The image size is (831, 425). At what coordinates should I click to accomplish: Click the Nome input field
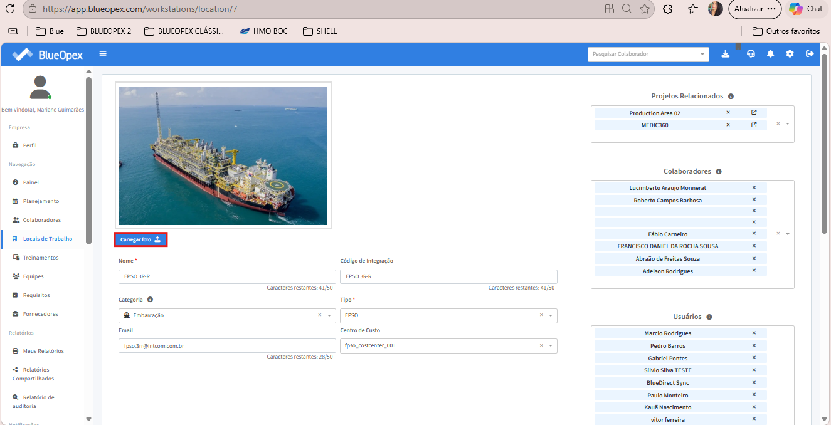[227, 276]
